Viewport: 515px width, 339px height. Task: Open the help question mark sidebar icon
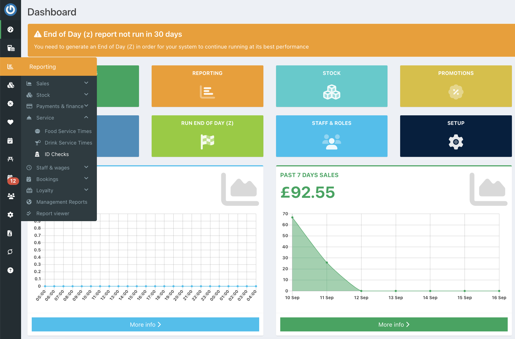tap(10, 270)
